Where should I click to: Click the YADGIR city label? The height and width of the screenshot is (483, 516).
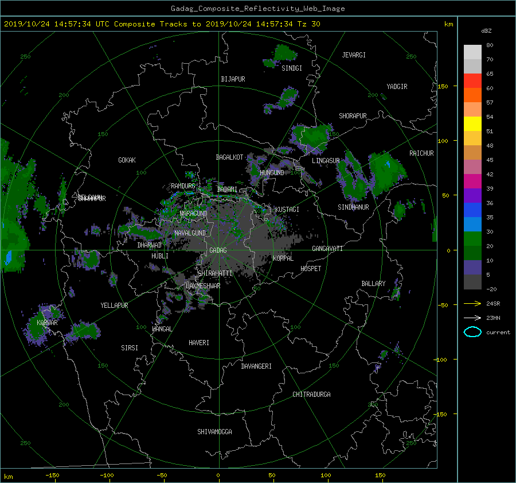[397, 87]
